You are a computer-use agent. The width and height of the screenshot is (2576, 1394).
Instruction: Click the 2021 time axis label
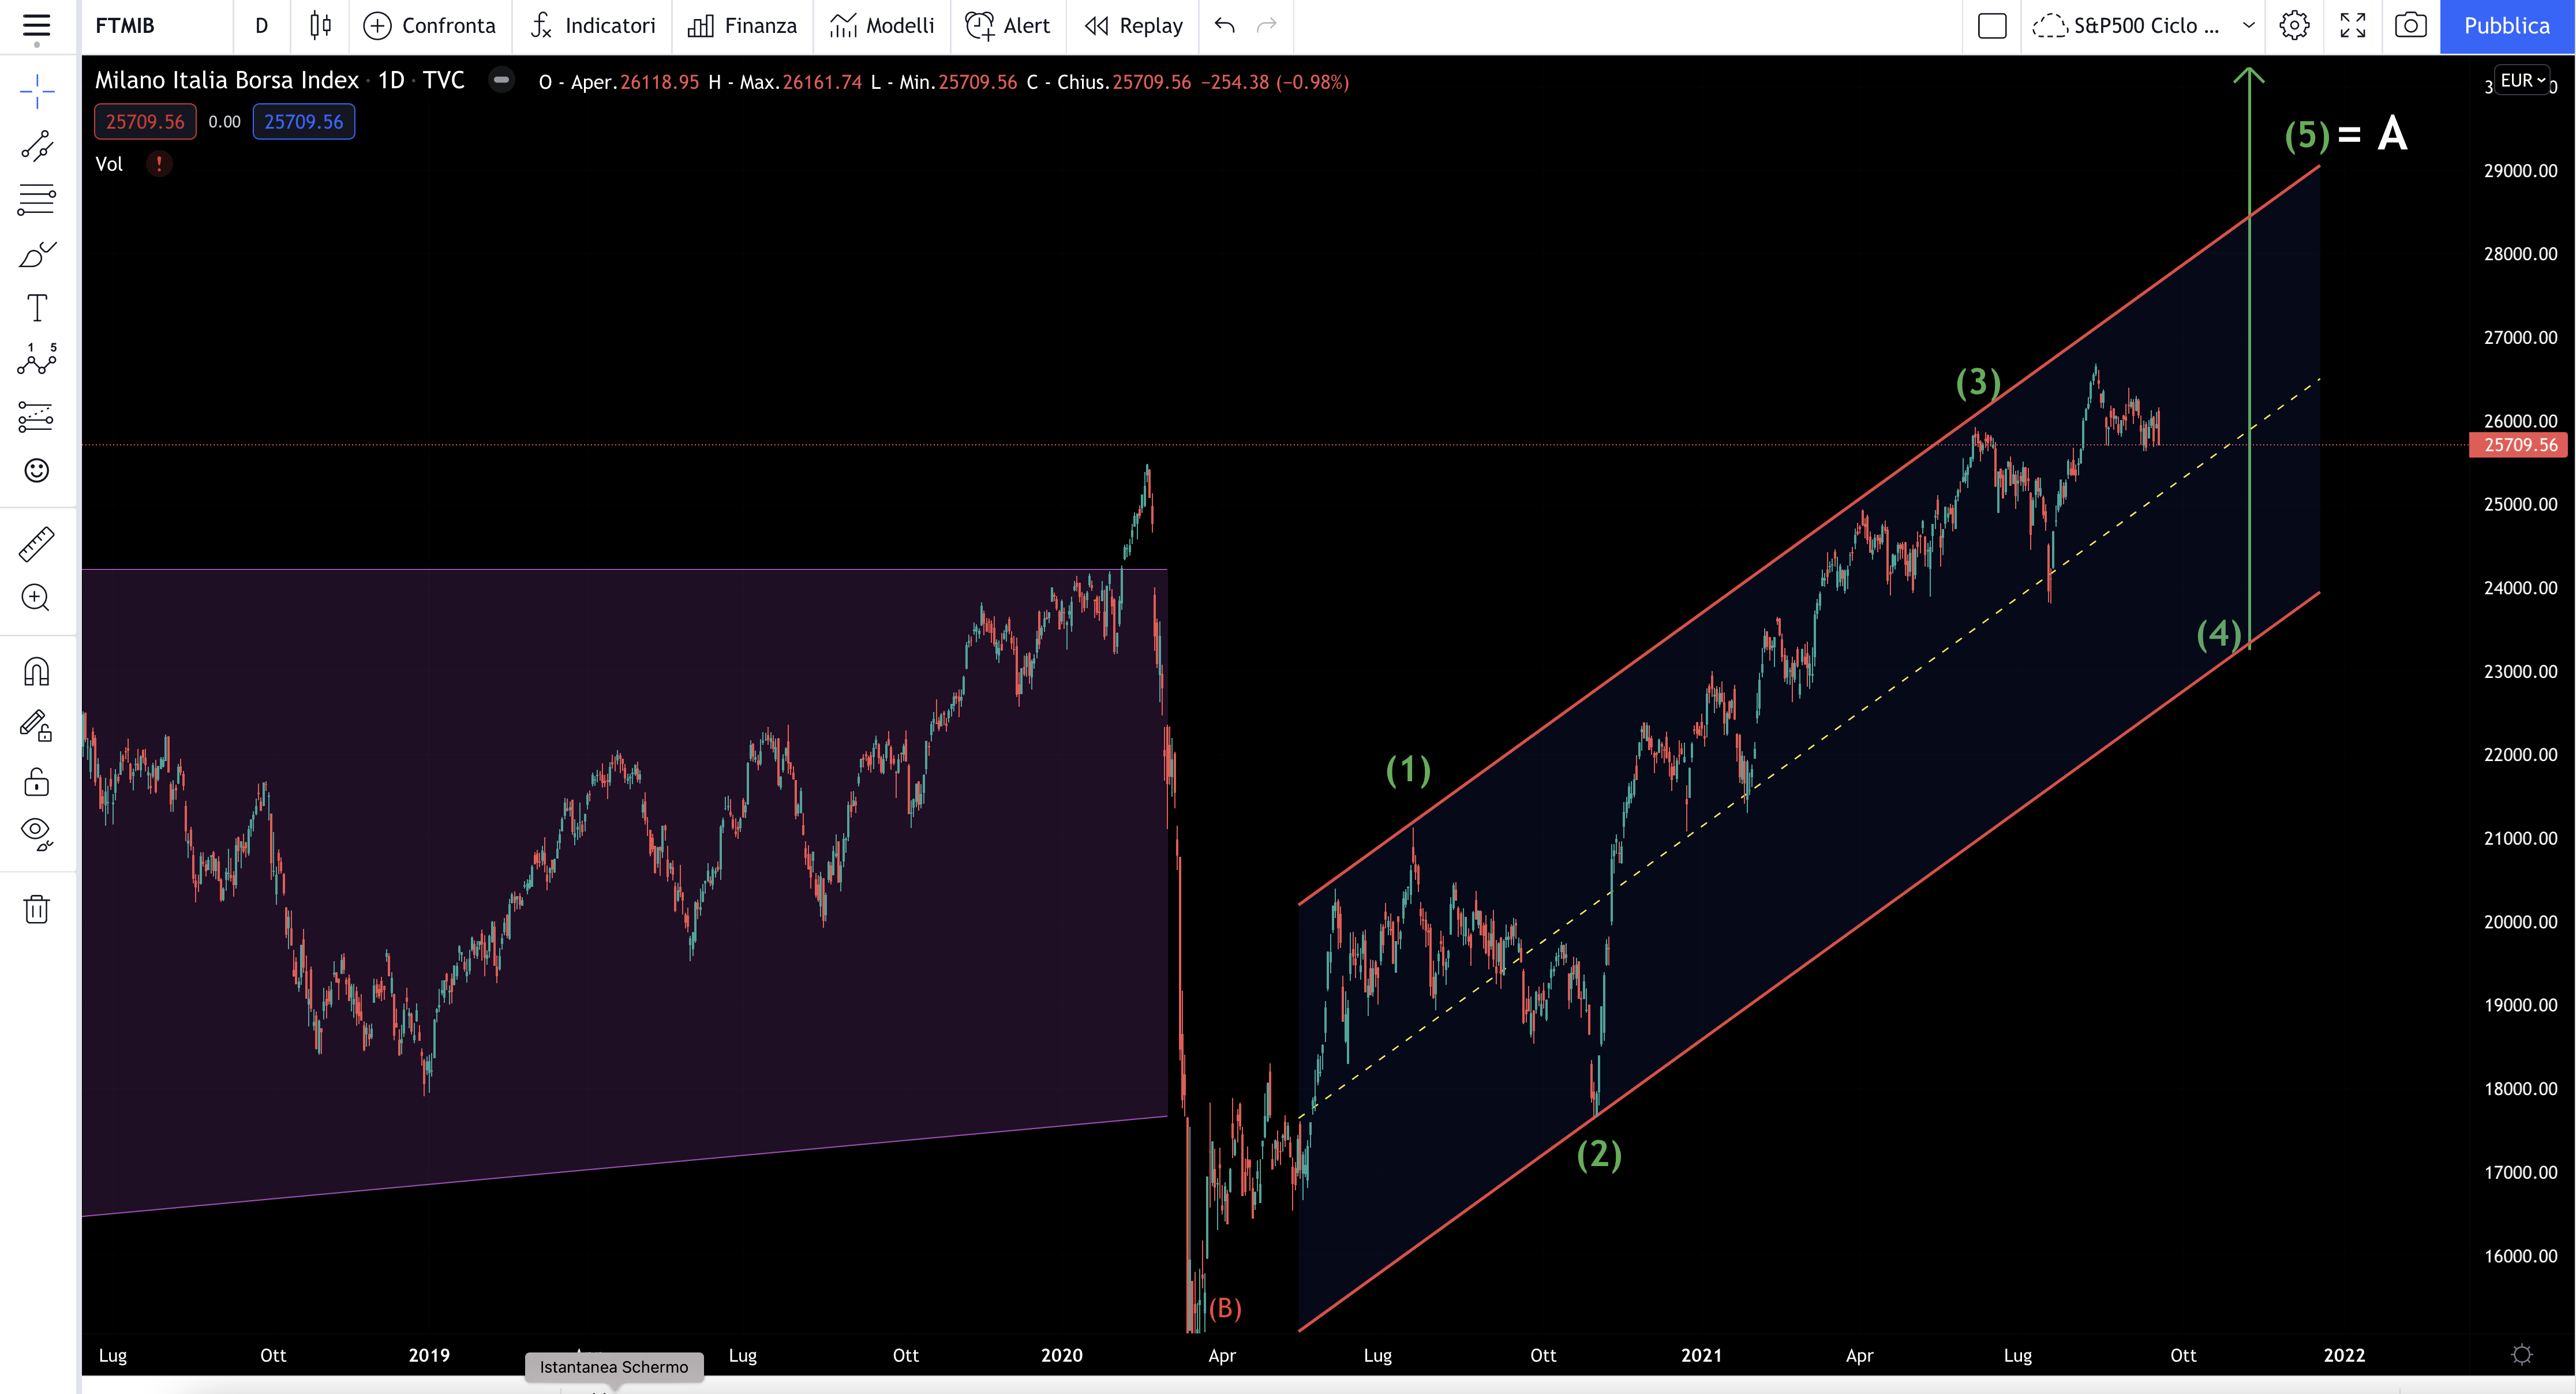coord(1701,1355)
